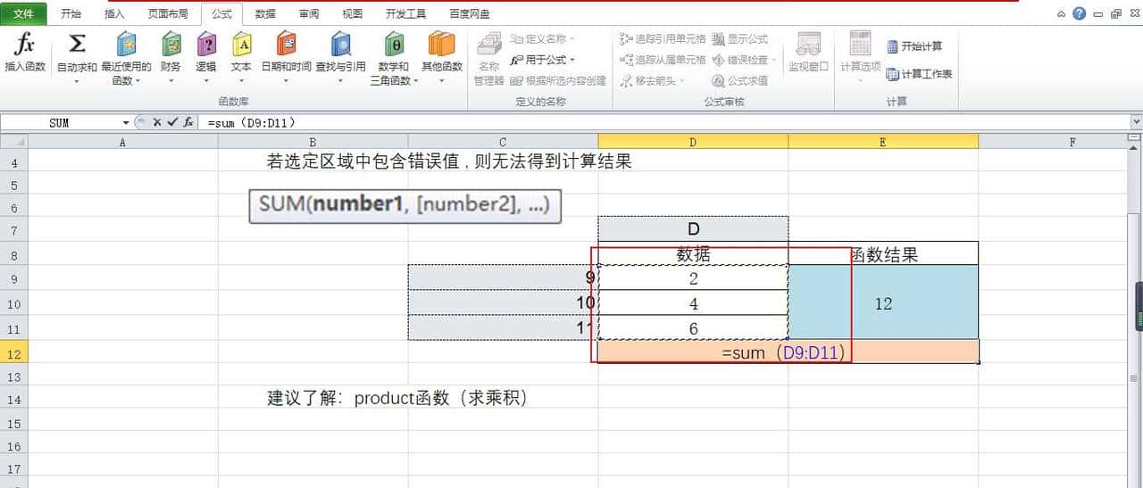This screenshot has height=488, width=1143.
Task: Click inside the formula bar text =sum (D9:D11)
Action: [252, 122]
